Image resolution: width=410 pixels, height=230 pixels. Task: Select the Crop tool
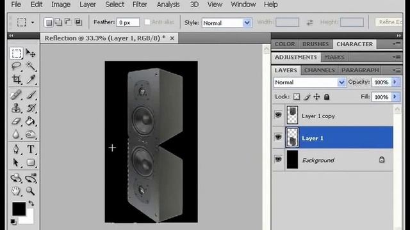[16, 79]
